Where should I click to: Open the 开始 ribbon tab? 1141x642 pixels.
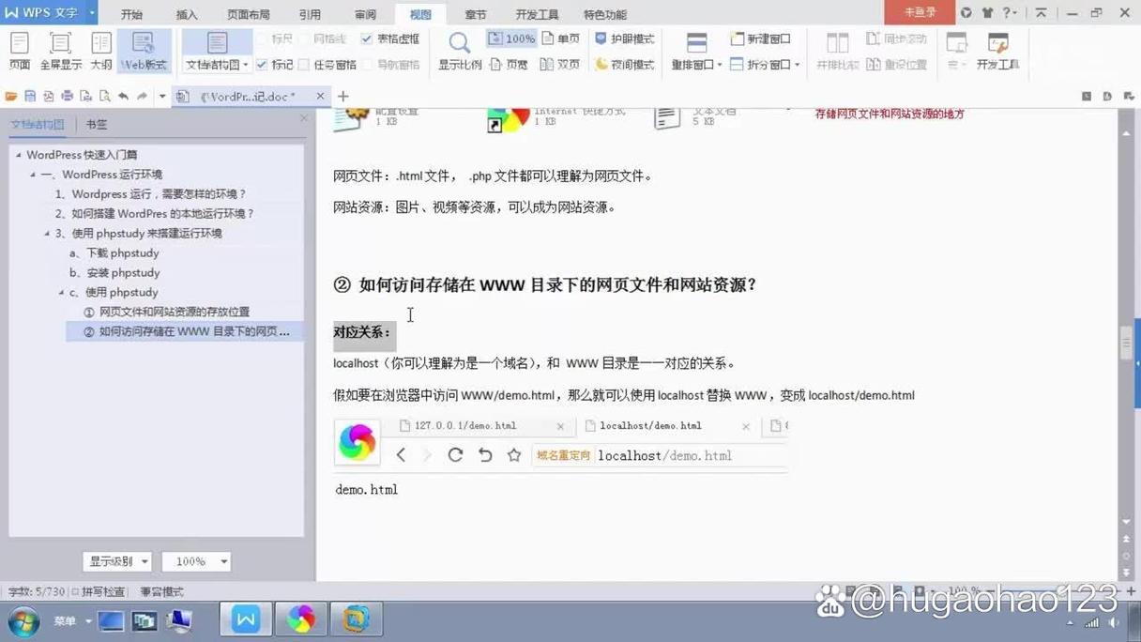pyautogui.click(x=131, y=14)
